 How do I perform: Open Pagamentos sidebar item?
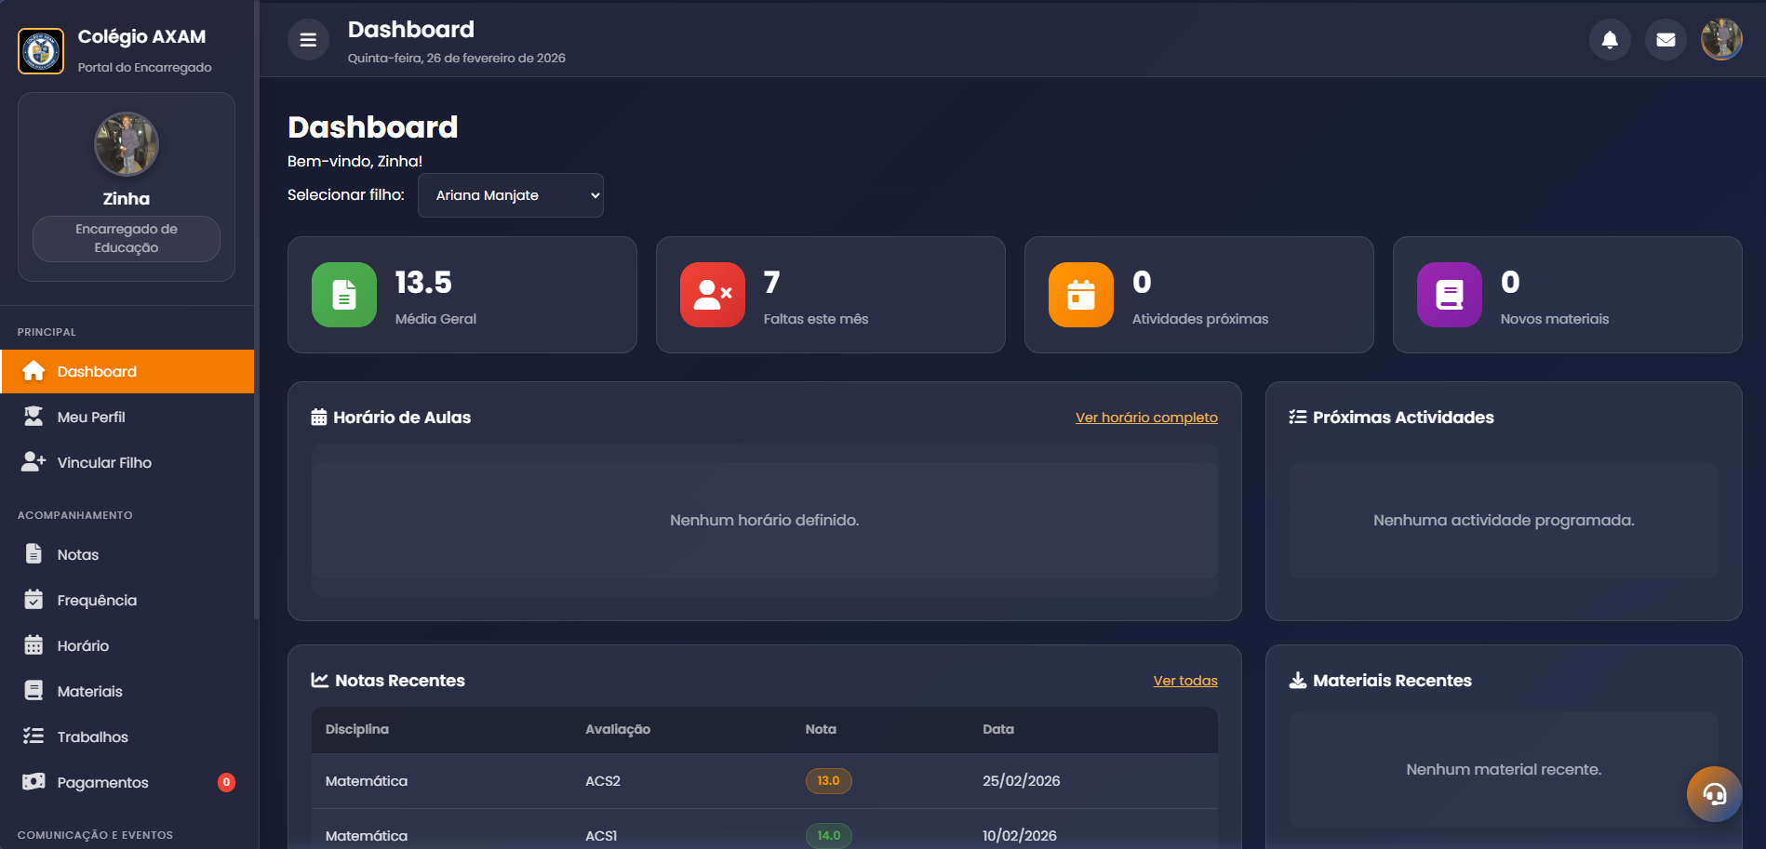click(x=102, y=782)
